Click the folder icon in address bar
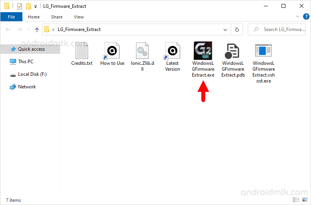Viewport: 311px width, 205px height. pyautogui.click(x=47, y=29)
